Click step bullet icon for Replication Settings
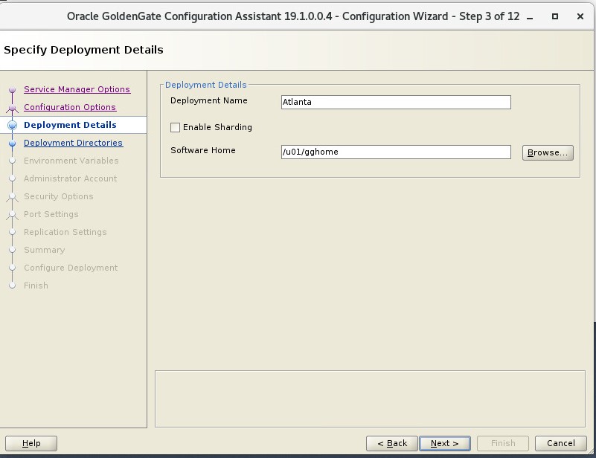This screenshot has width=596, height=458. [x=12, y=232]
